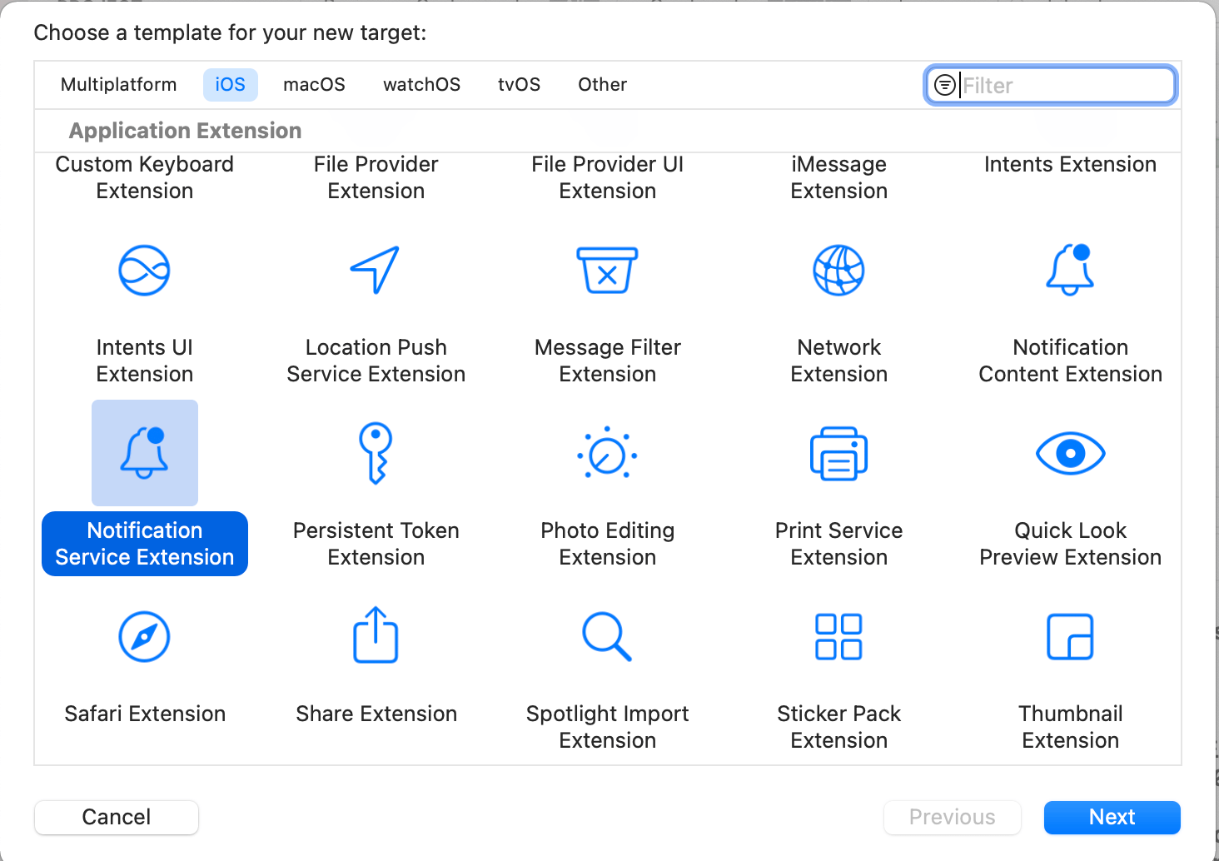The image size is (1219, 861).
Task: Switch to the Multiplatform tab
Action: pos(119,85)
